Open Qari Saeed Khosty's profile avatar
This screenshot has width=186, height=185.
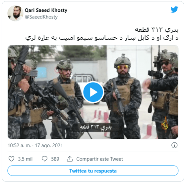(16, 13)
